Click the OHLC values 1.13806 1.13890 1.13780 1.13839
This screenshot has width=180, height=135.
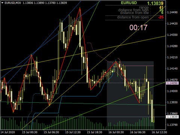[x=45, y=3]
